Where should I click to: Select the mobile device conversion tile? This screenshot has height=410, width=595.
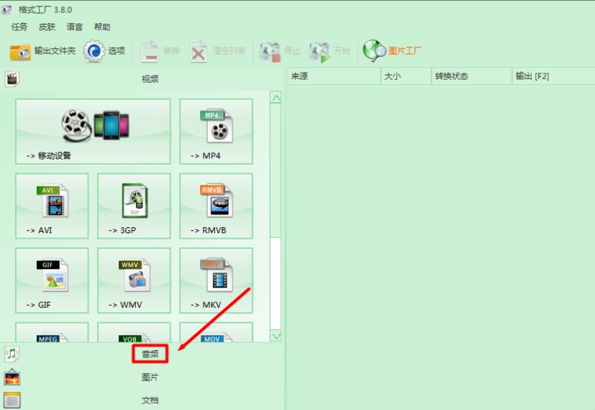click(93, 132)
